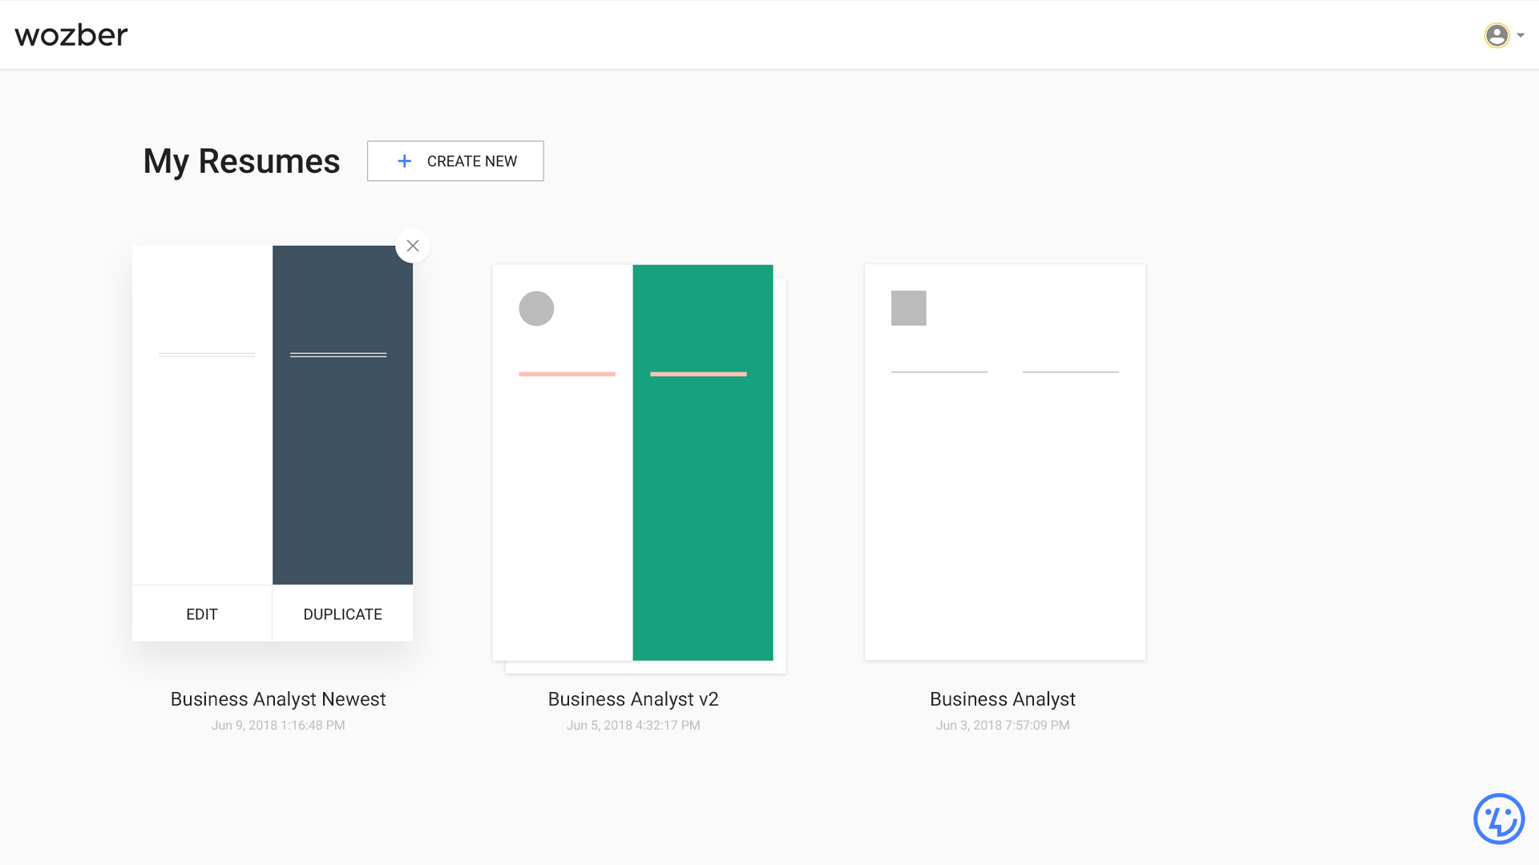The image size is (1539, 865).
Task: Open the help chat smiley widget
Action: click(1498, 819)
